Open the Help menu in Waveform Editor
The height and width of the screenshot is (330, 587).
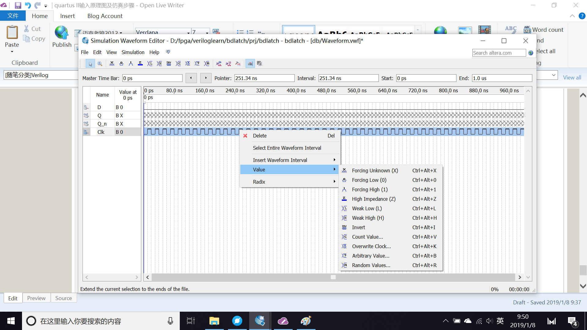154,52
